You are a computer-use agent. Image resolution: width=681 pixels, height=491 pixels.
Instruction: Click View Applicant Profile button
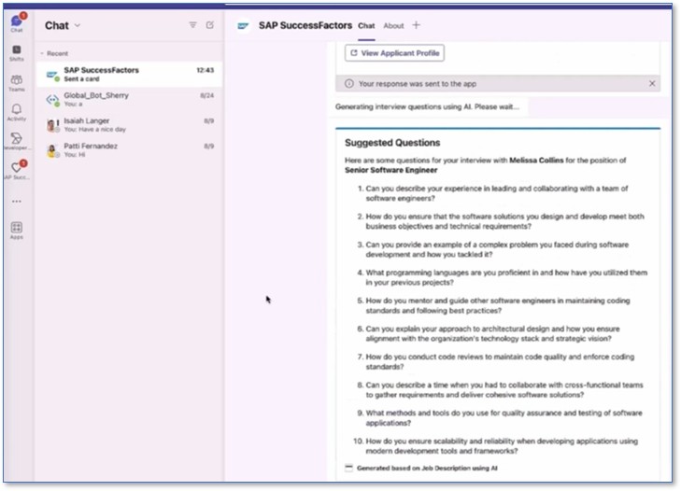pyautogui.click(x=394, y=53)
